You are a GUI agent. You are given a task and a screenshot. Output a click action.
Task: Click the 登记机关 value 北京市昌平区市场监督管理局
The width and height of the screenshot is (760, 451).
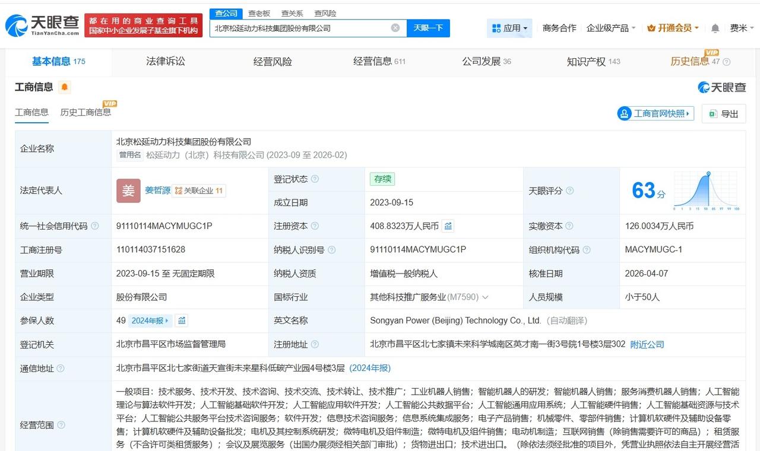tap(171, 344)
